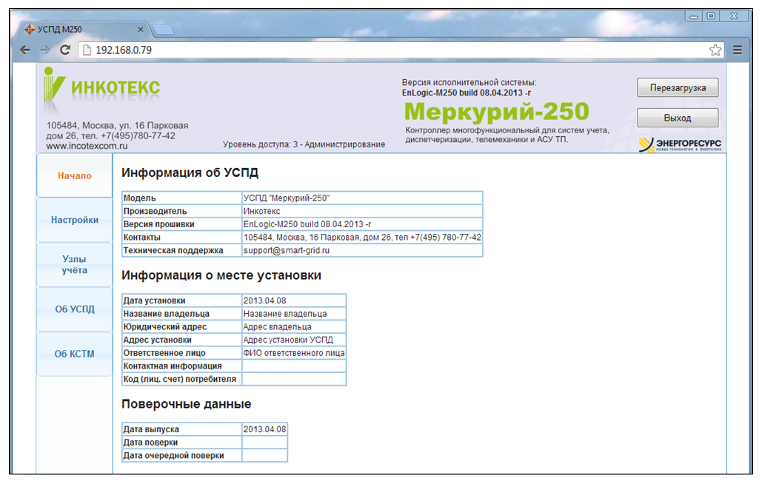Click the Дата поверки value cell
Screen dimensions: 762x484
264,443
